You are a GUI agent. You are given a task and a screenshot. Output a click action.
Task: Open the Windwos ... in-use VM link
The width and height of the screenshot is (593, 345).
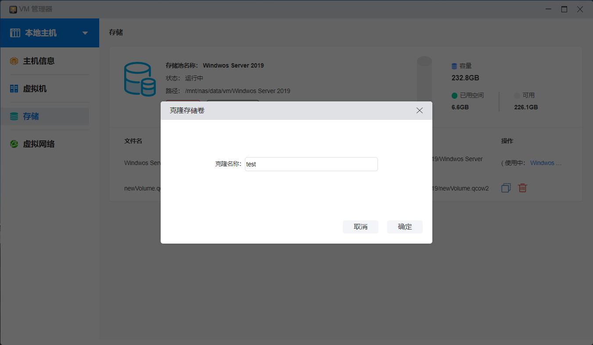[546, 163]
